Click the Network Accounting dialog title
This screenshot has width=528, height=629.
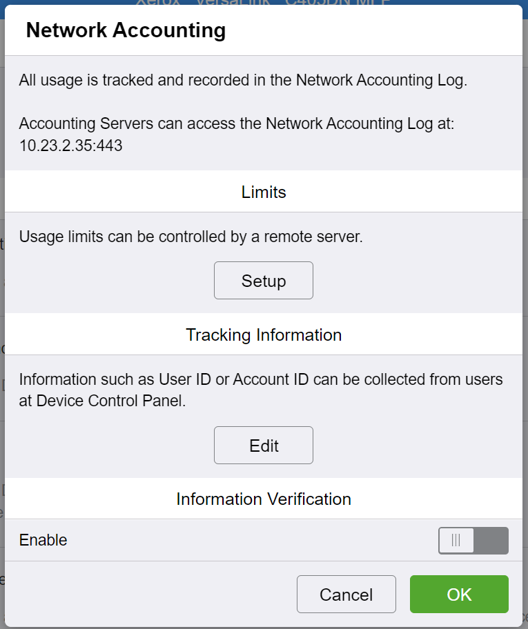click(x=126, y=31)
